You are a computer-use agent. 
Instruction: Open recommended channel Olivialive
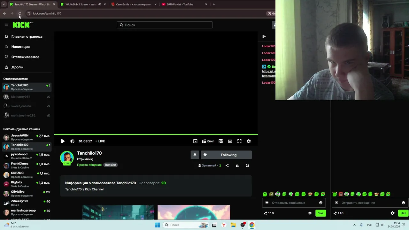tap(27, 194)
